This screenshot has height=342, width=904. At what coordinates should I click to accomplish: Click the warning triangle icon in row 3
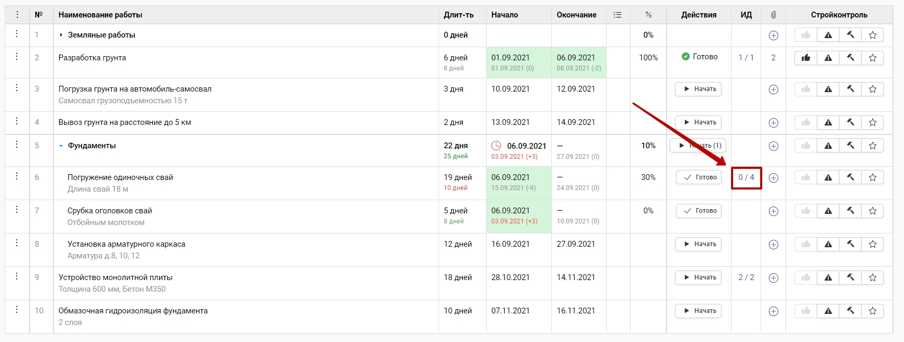click(828, 89)
